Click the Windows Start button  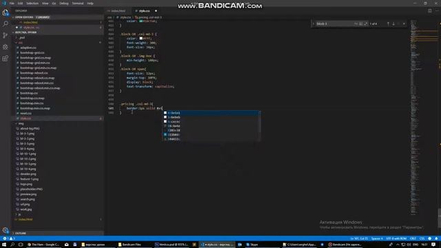(x=4, y=245)
